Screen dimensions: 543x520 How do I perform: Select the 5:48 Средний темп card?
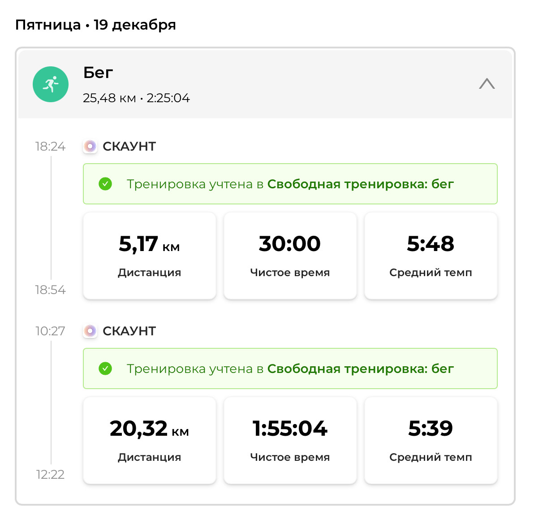point(431,256)
